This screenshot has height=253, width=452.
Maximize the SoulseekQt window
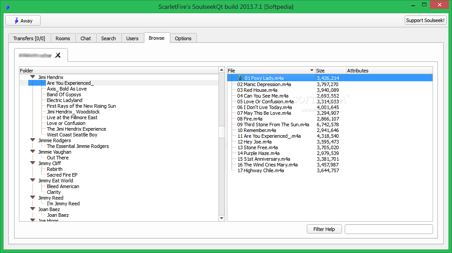coord(424,4)
